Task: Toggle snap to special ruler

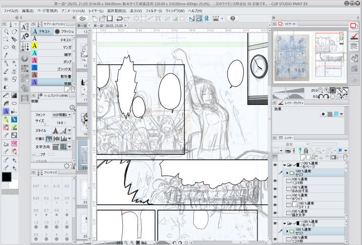Action: [199, 19]
